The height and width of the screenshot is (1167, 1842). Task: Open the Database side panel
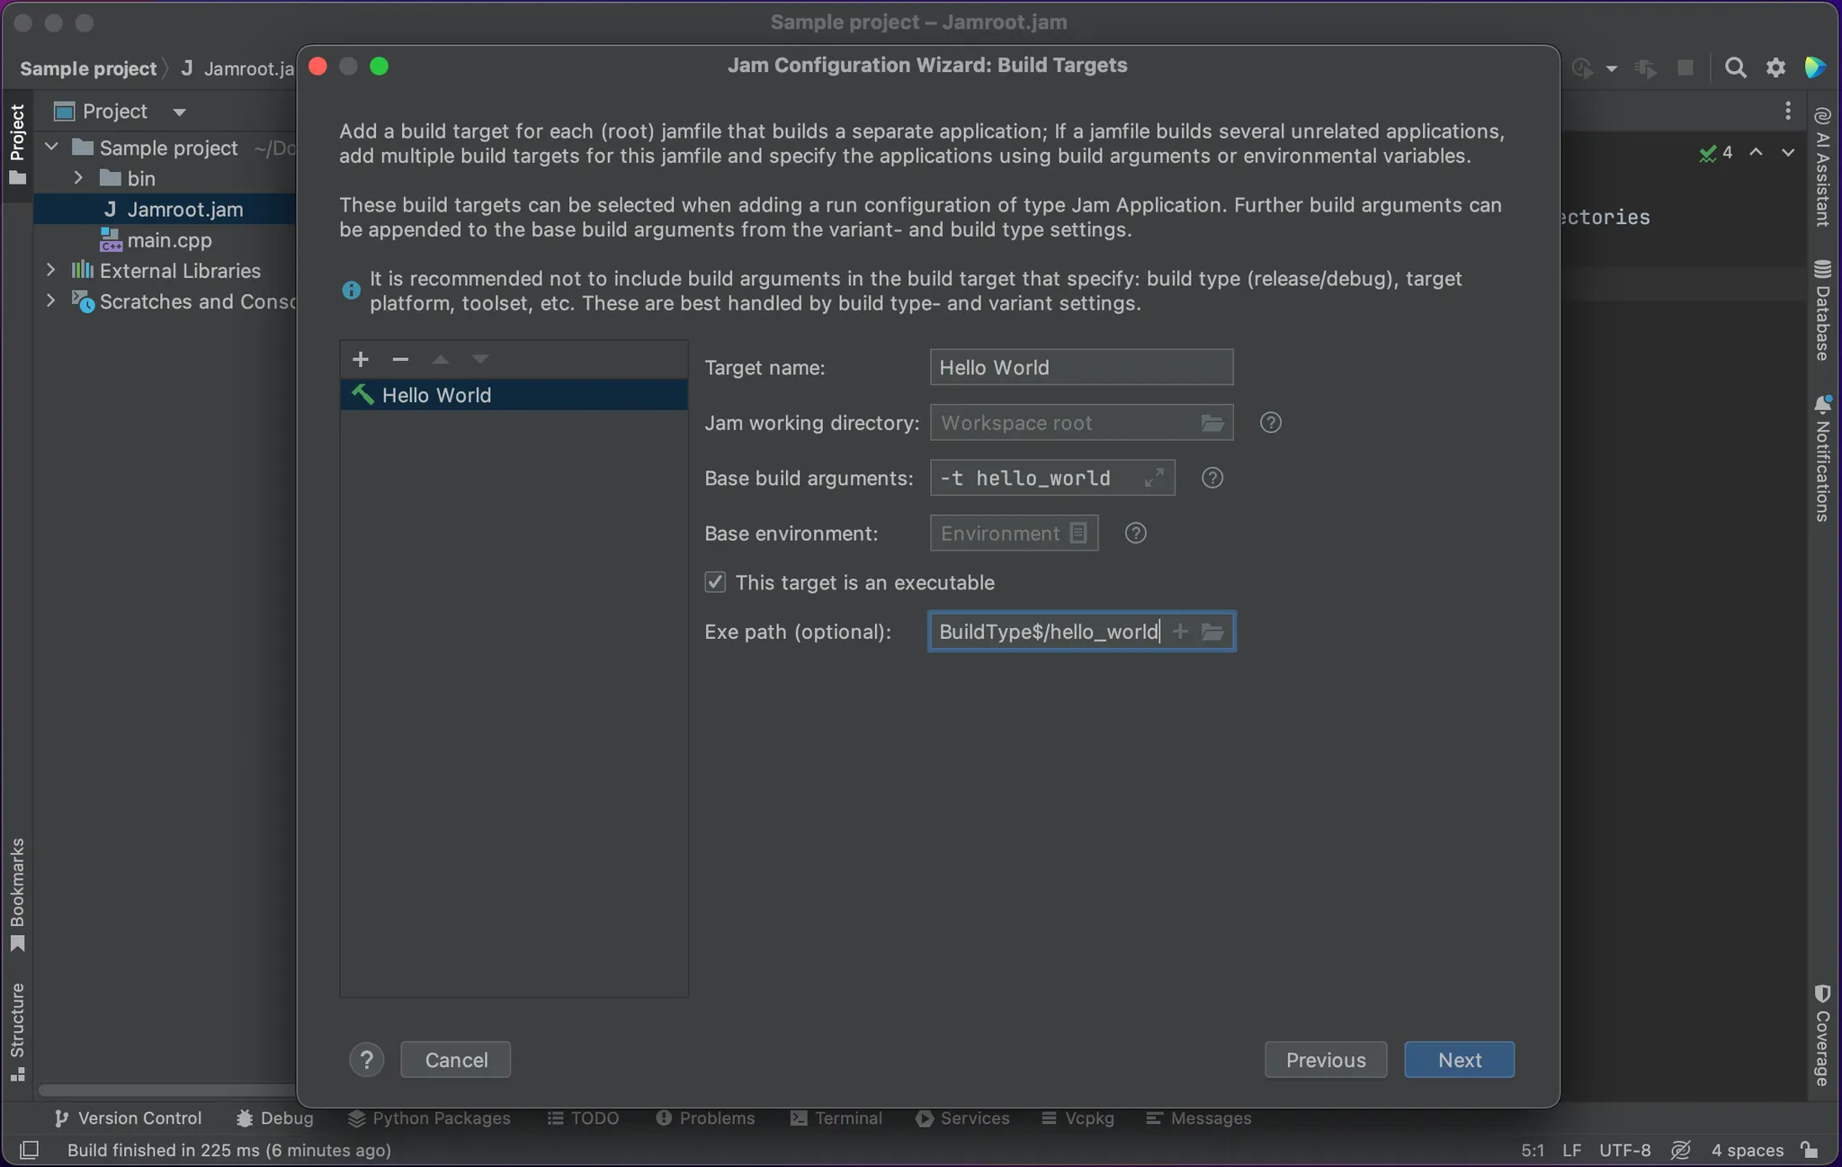[1822, 310]
